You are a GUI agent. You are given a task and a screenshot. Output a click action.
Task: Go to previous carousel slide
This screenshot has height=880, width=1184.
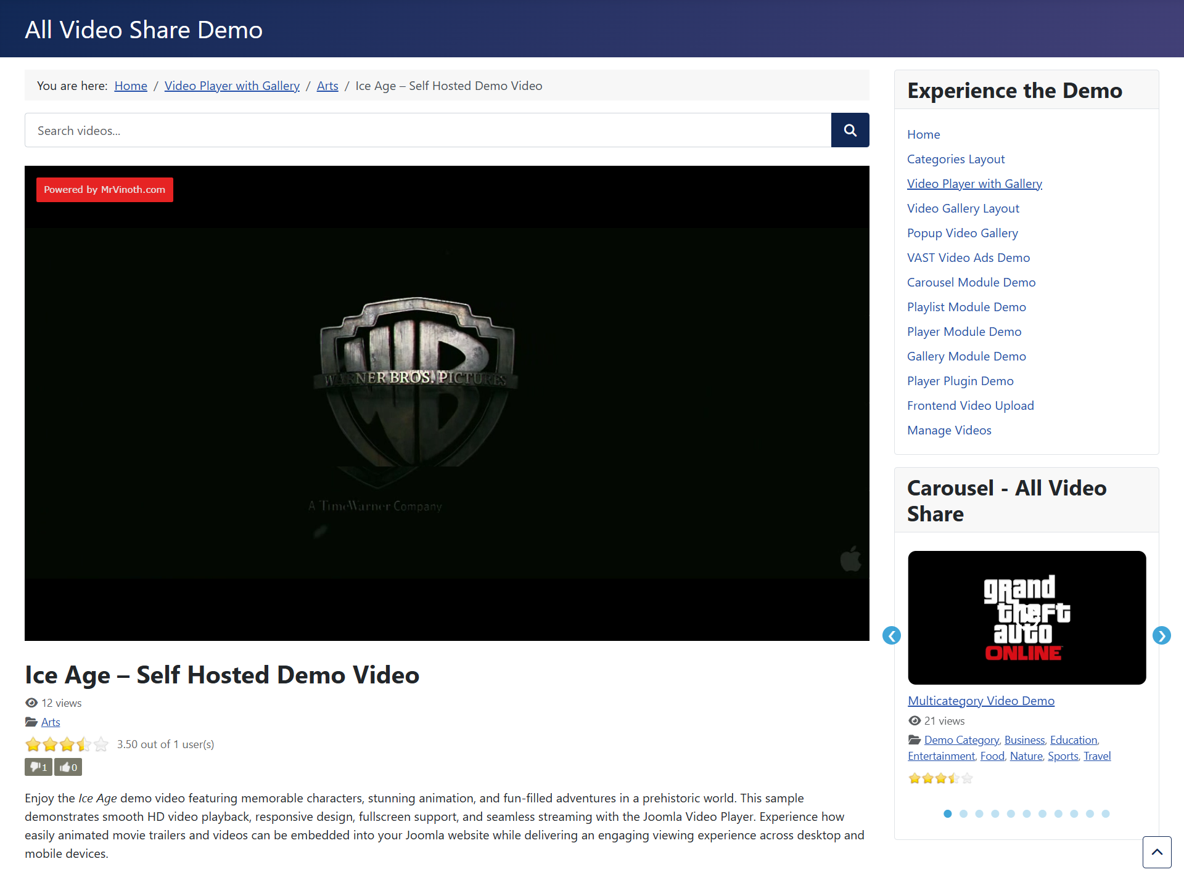(892, 635)
